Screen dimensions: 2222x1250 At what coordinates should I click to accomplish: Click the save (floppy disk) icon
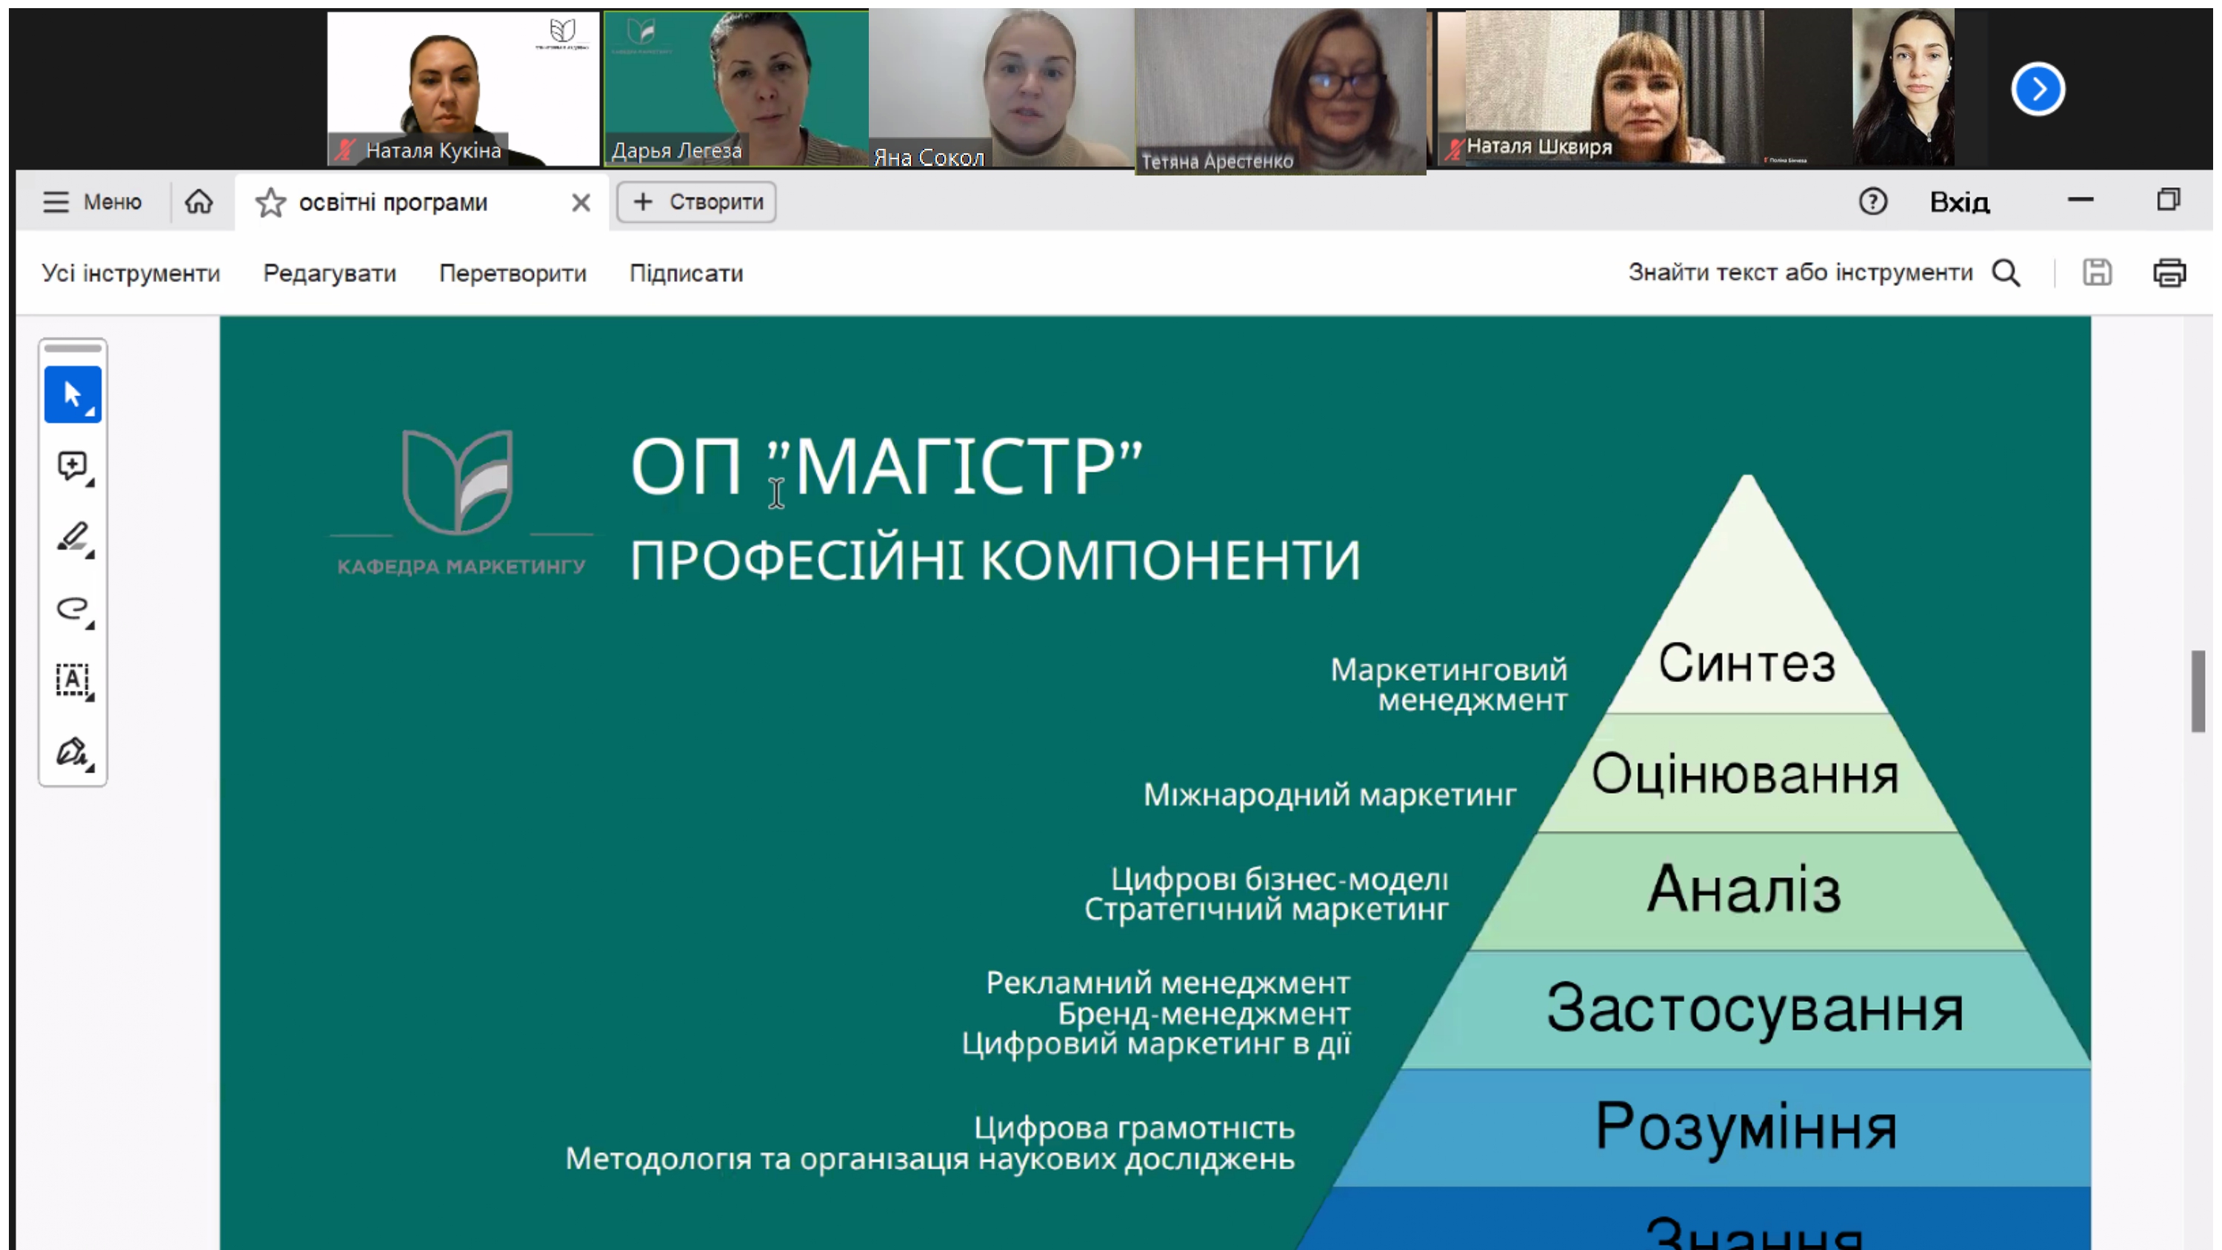point(2097,273)
